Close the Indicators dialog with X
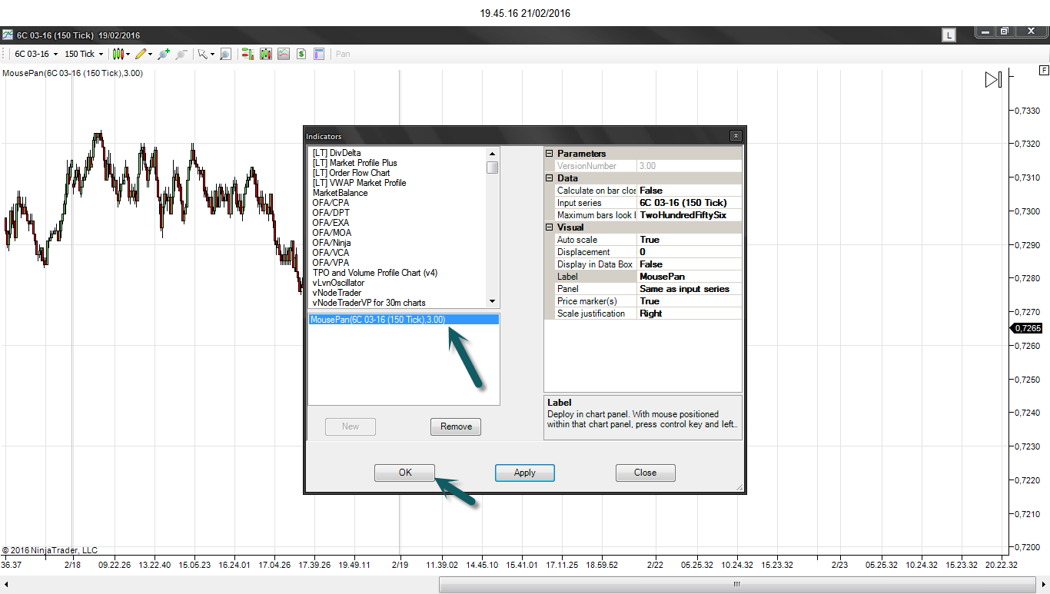 (x=736, y=136)
